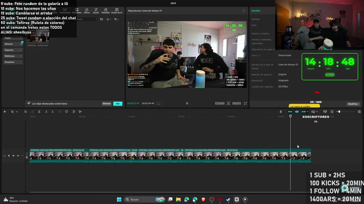Click the Relación aspect ratio button

click(237, 103)
